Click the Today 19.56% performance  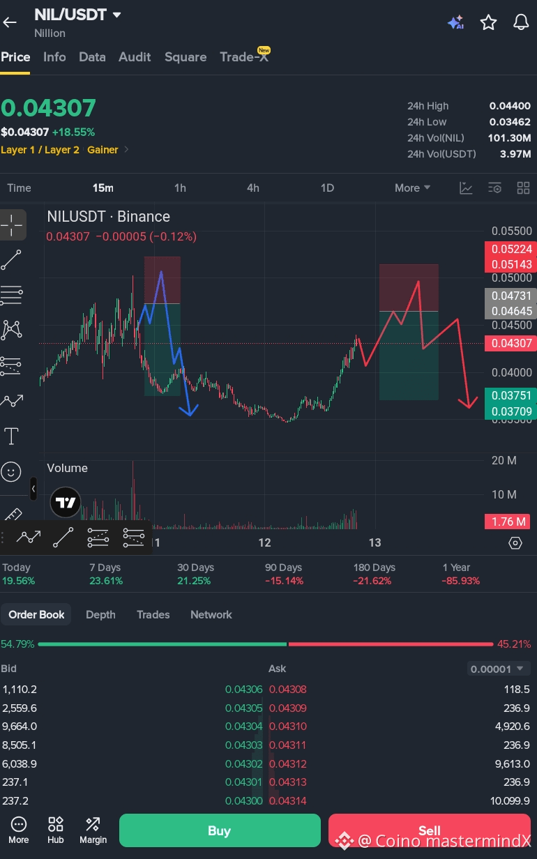tap(18, 574)
